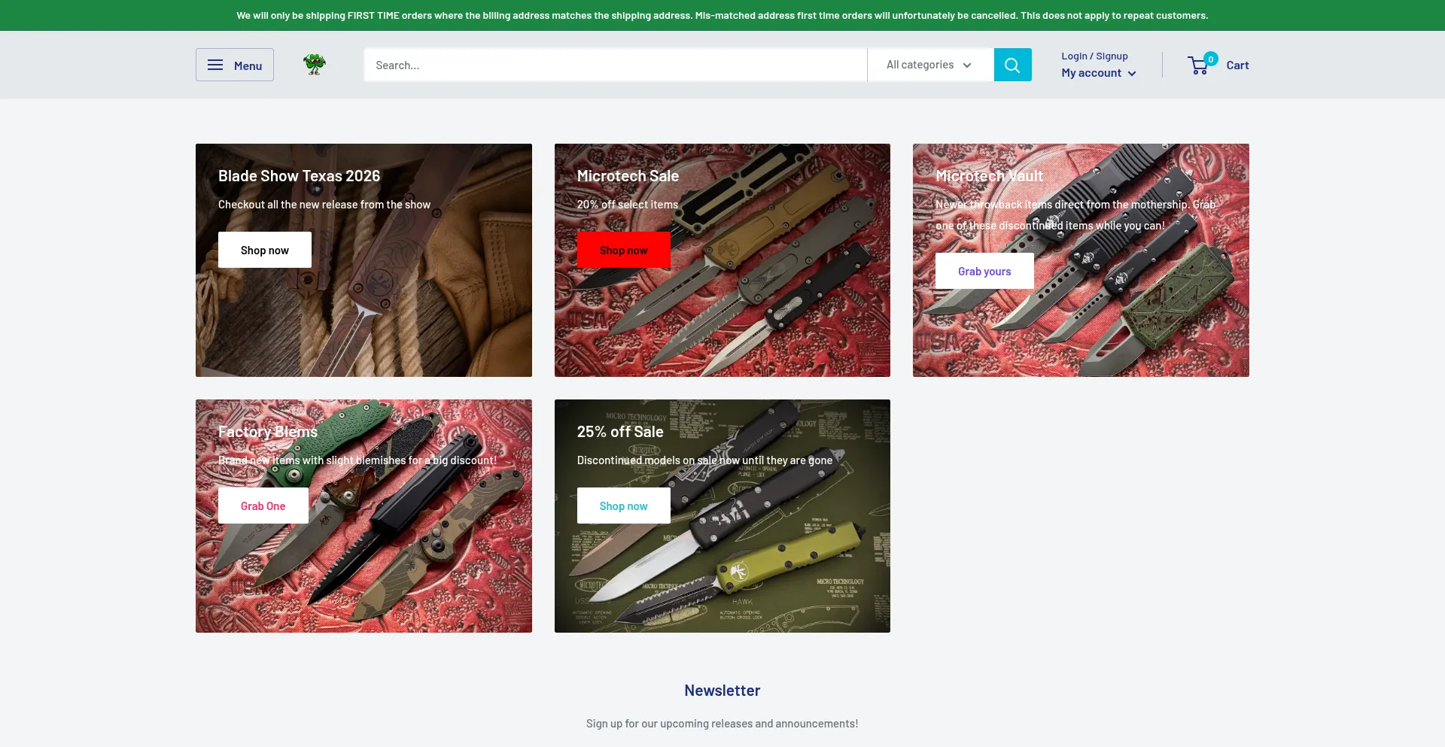
Task: Click the cart item count badge
Action: point(1211,59)
